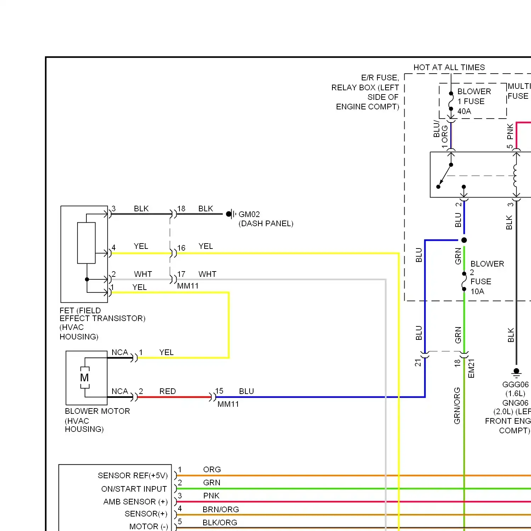
Task: Select the blower motor M symbol
Action: point(85,378)
